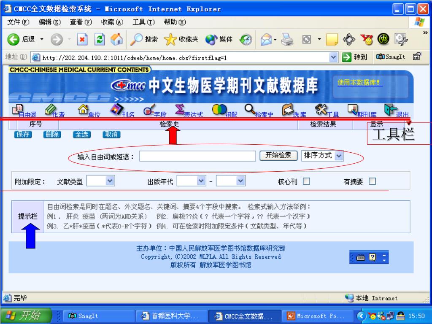
Task: Click the IE mail envelope icon
Action: (266, 39)
